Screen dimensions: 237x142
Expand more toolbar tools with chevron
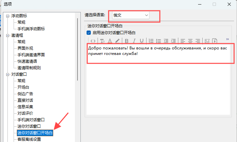click(x=227, y=39)
